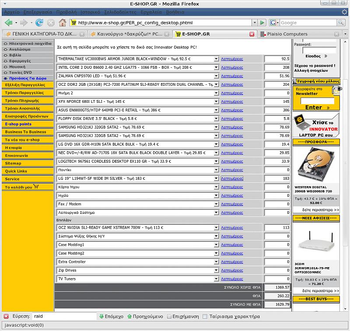Reload the page with the refresh icon

39,23
